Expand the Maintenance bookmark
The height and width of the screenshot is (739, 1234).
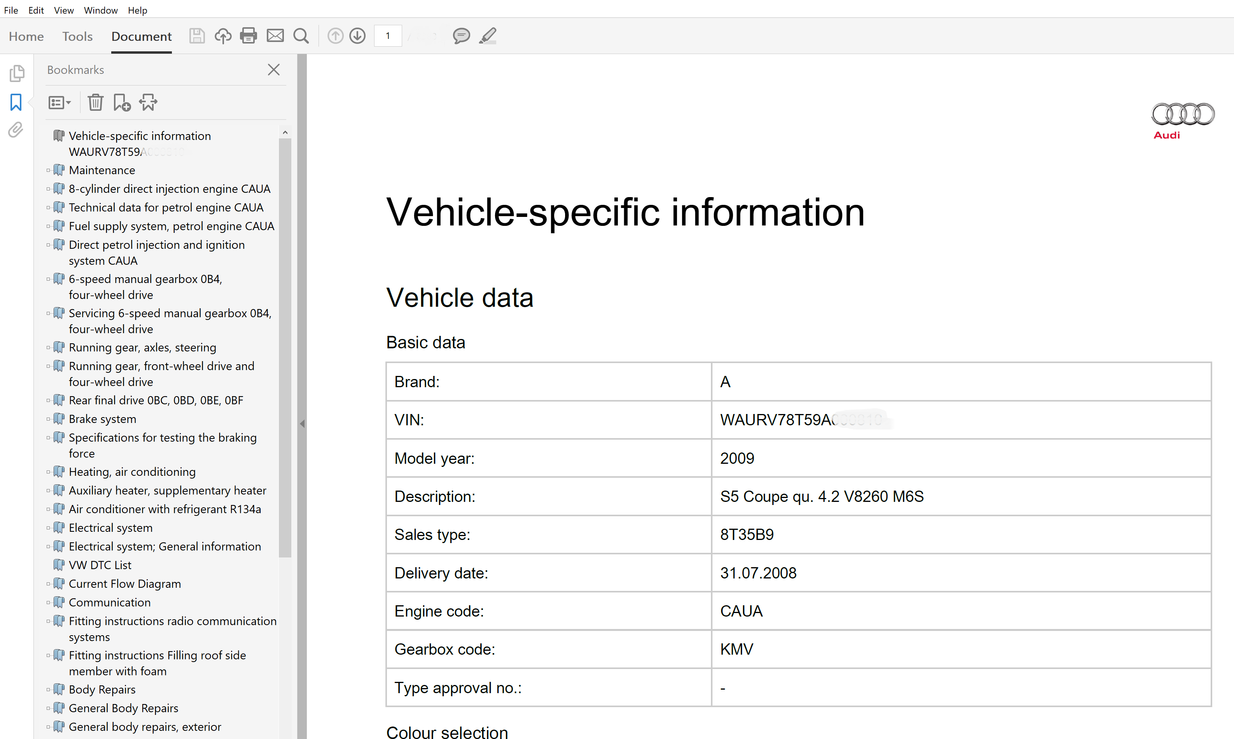[x=48, y=170]
